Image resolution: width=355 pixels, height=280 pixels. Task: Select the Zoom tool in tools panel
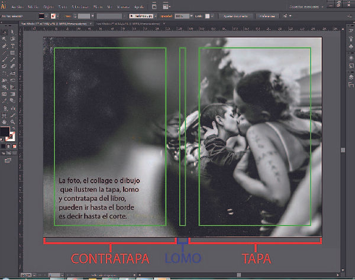click(x=12, y=122)
